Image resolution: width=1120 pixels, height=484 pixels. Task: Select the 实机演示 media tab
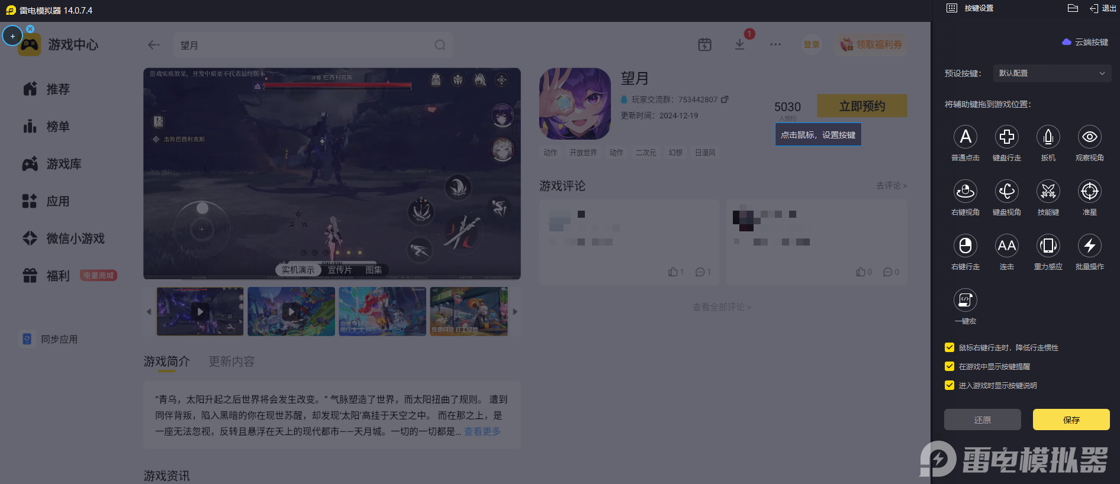(x=298, y=270)
